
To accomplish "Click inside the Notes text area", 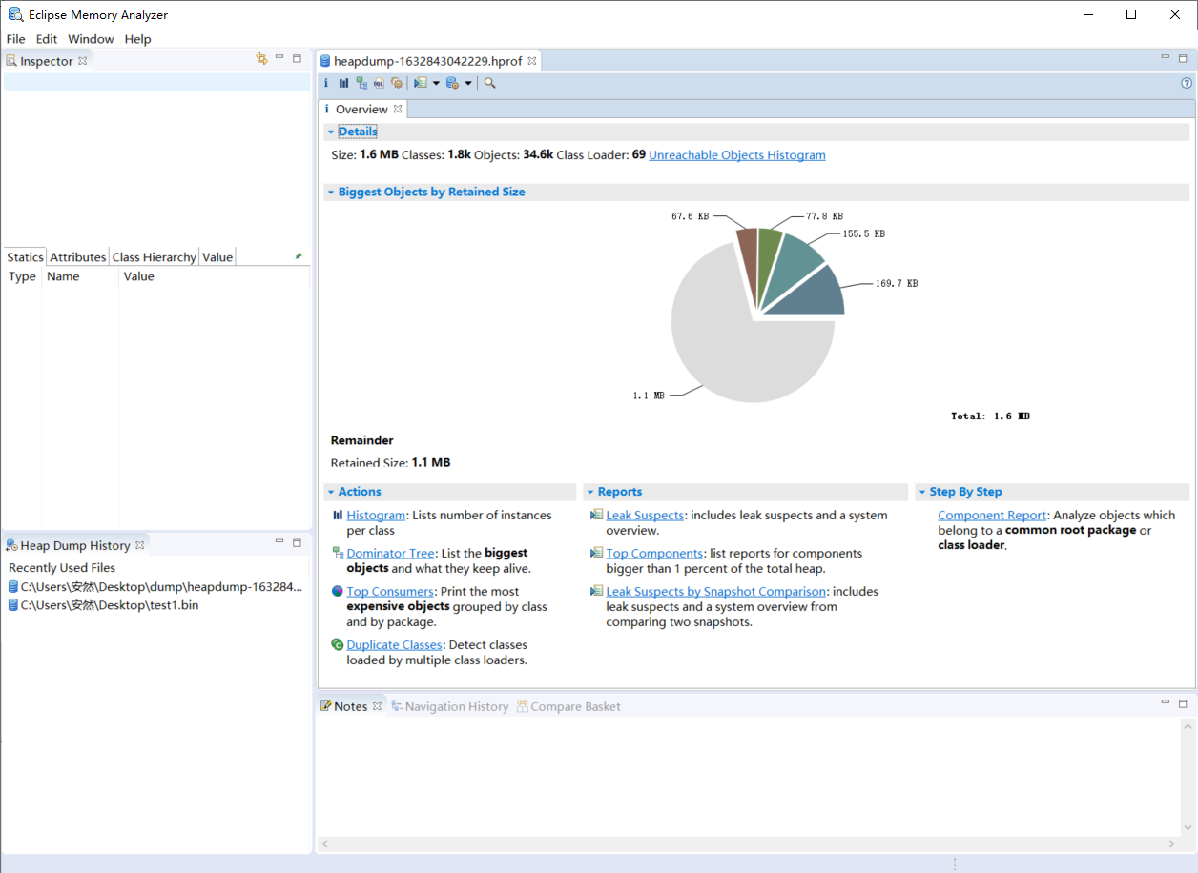I will pos(749,777).
